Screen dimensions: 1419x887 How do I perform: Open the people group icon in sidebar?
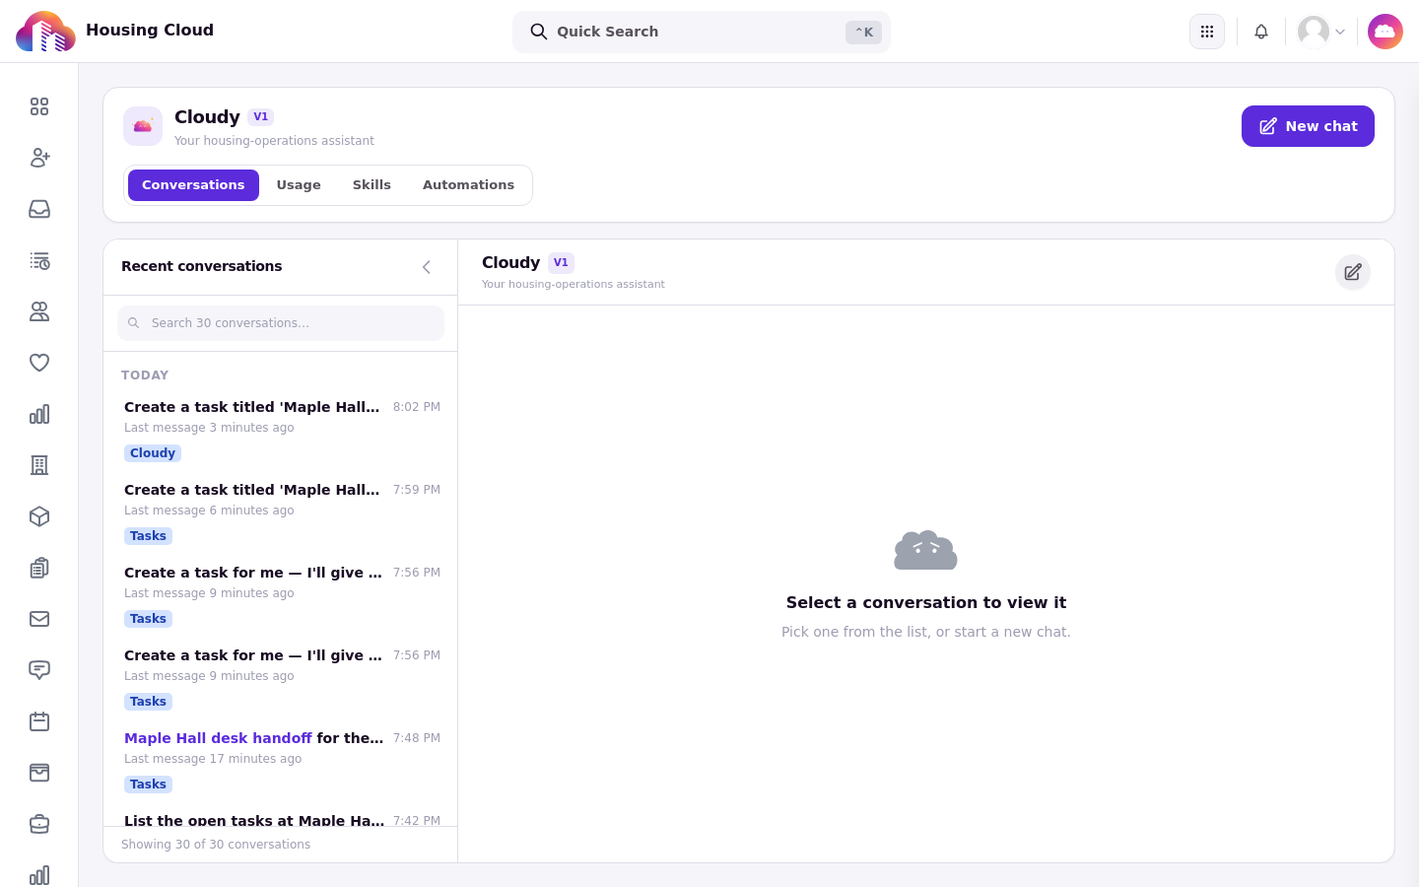coord(39,311)
